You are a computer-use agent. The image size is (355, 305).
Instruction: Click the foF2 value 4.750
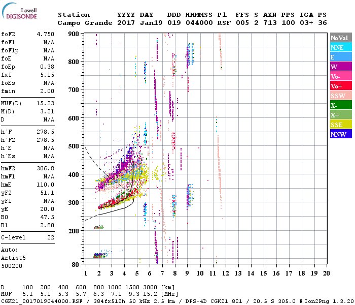pyautogui.click(x=45, y=34)
